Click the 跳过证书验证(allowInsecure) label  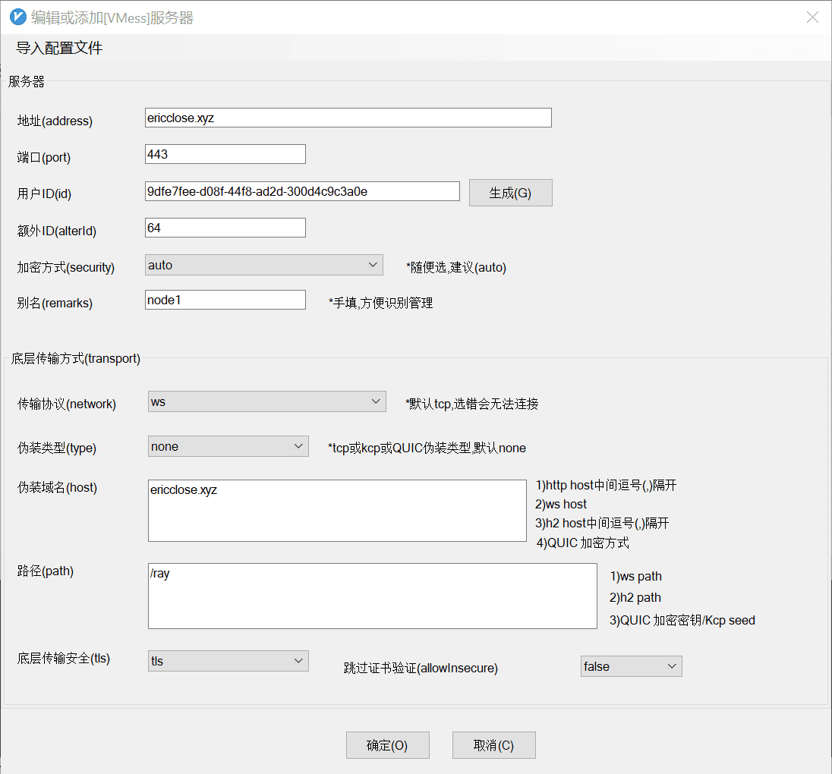(x=421, y=668)
